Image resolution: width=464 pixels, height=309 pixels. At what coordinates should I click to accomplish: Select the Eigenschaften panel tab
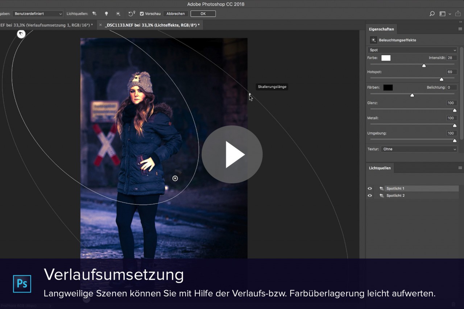(381, 29)
